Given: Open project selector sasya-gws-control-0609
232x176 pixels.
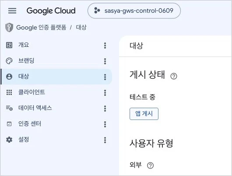Looking at the screenshot, I should [x=134, y=11].
